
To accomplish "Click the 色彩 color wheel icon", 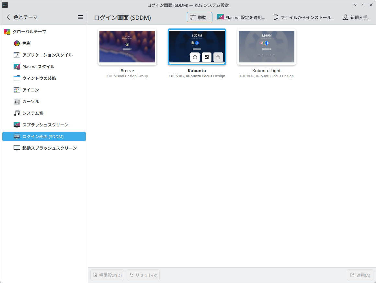I will click(x=17, y=43).
